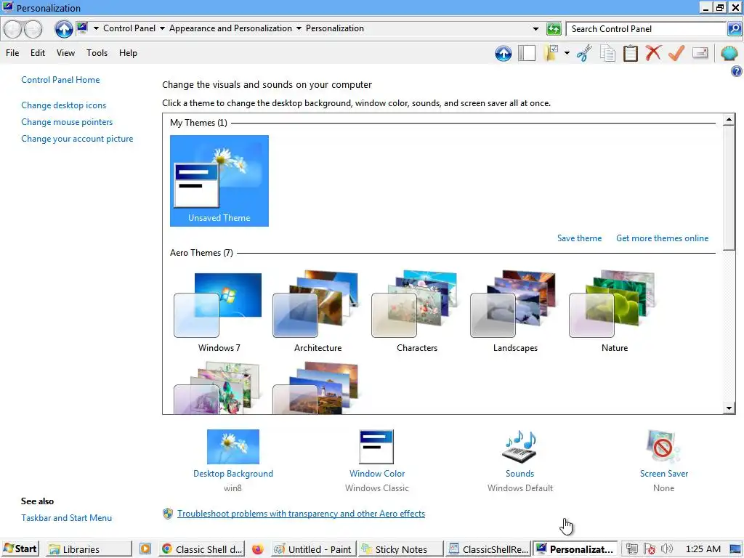
Task: Select the Windows 7 theme
Action: coord(219,311)
